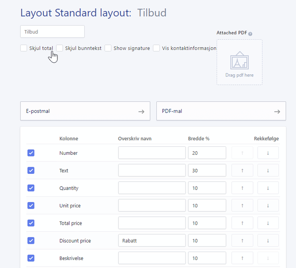Enable the Skjul total checkbox
Viewport: 296px width, 268px height.
(24, 48)
